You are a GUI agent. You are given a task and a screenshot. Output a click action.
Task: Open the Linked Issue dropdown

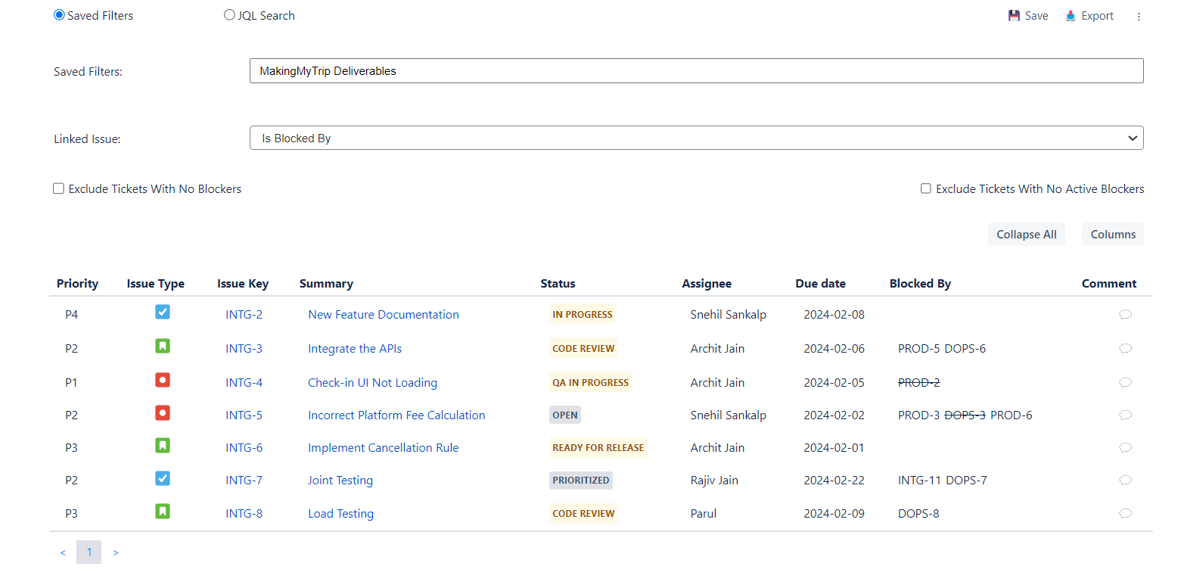(696, 138)
